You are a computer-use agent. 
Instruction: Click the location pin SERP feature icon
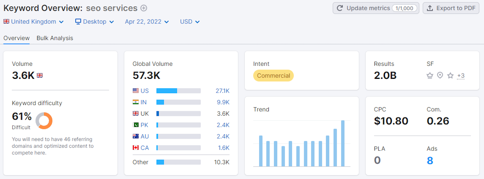[440, 75]
